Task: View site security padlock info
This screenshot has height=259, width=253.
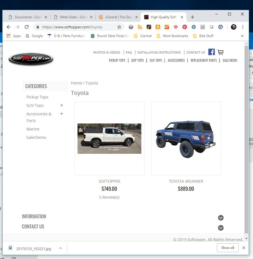Action: pyautogui.click(x=38, y=27)
